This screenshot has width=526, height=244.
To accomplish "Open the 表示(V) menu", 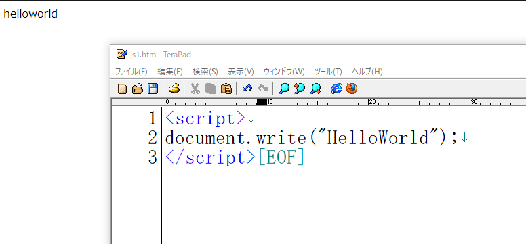I will point(241,72).
